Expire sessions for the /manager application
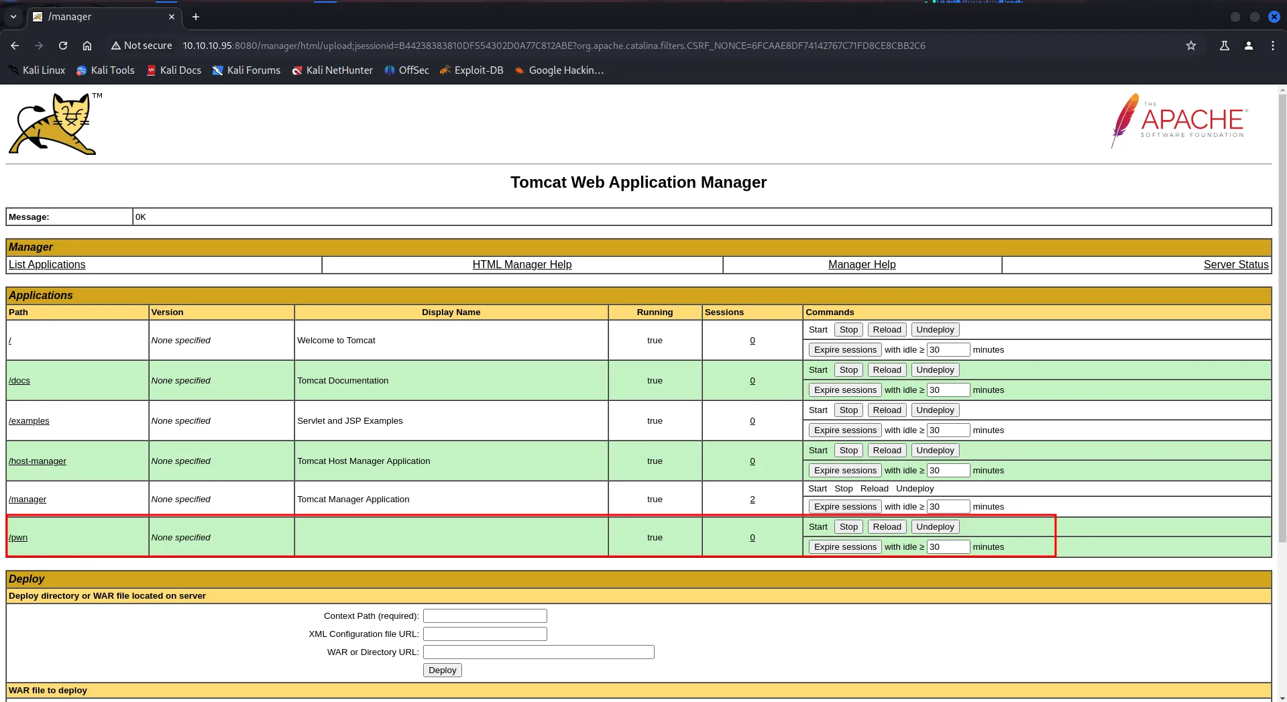 (845, 507)
